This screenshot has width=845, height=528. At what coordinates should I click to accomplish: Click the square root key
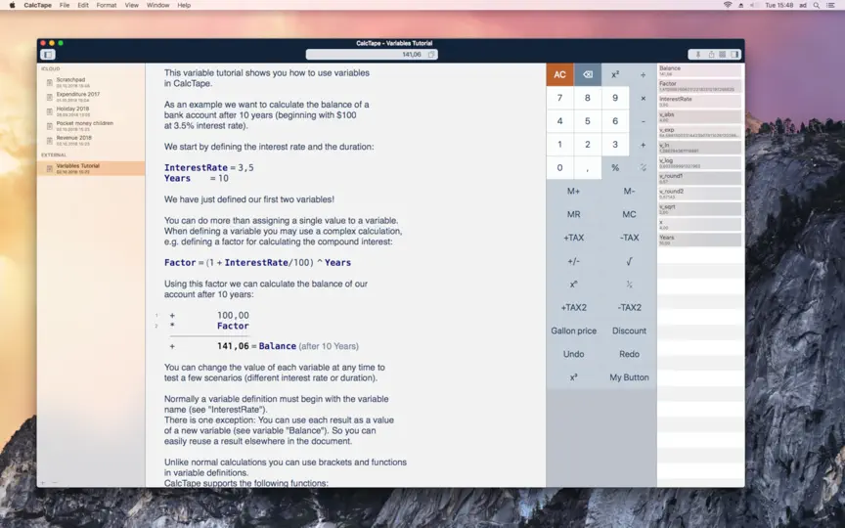click(629, 261)
